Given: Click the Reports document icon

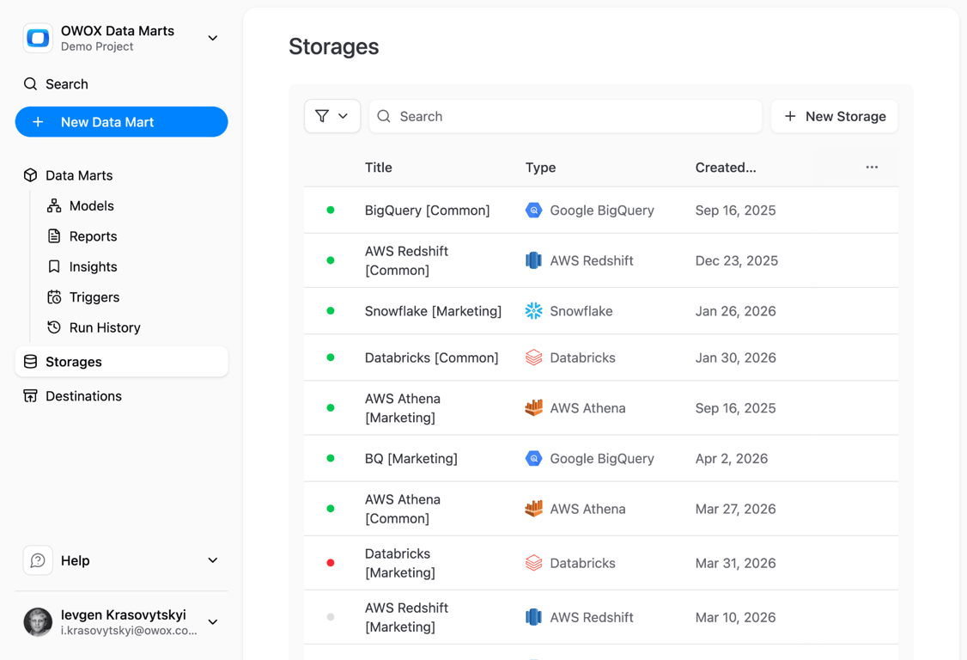Looking at the screenshot, I should pyautogui.click(x=54, y=235).
